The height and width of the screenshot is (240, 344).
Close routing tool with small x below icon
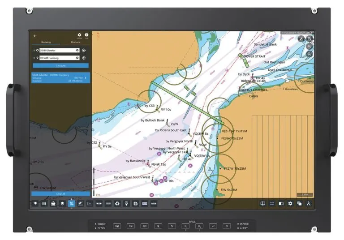tap(72, 208)
